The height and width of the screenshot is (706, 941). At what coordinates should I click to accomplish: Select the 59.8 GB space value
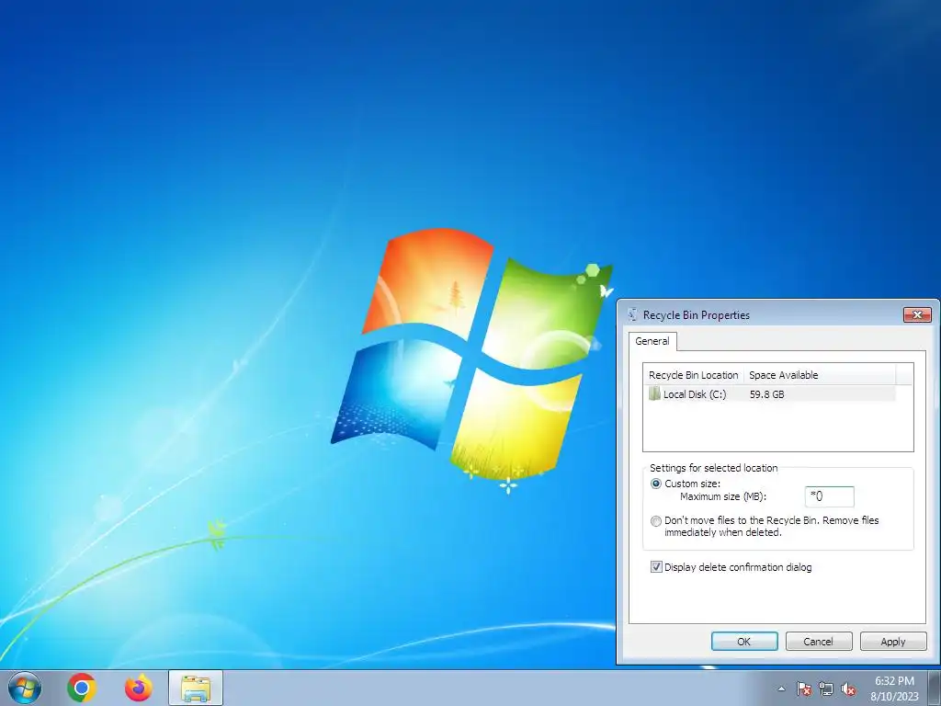(x=767, y=394)
